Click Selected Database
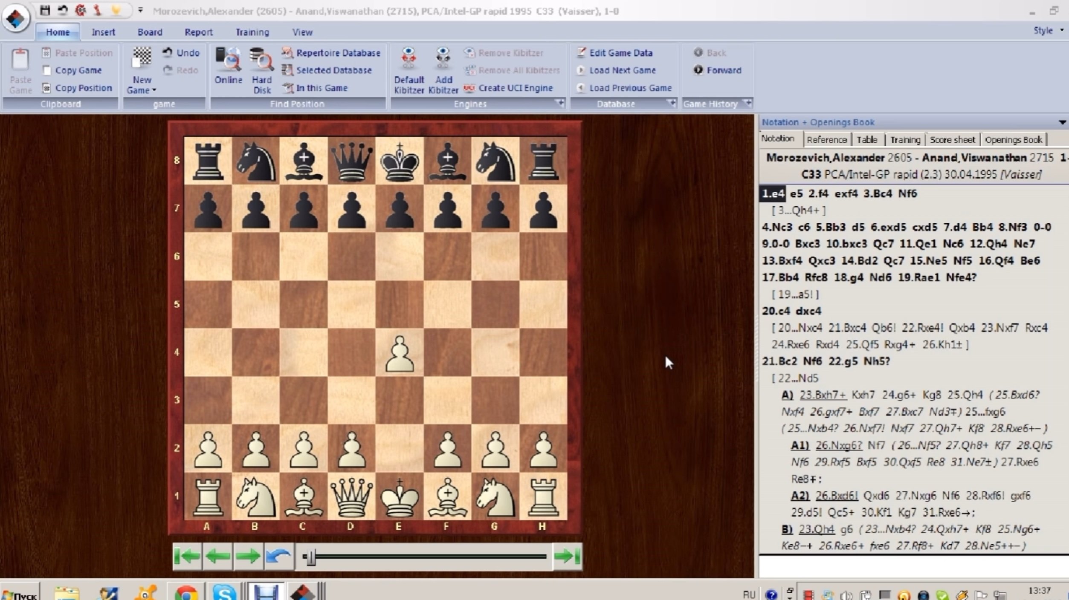Screen dimensions: 1069x600 (x=327, y=70)
